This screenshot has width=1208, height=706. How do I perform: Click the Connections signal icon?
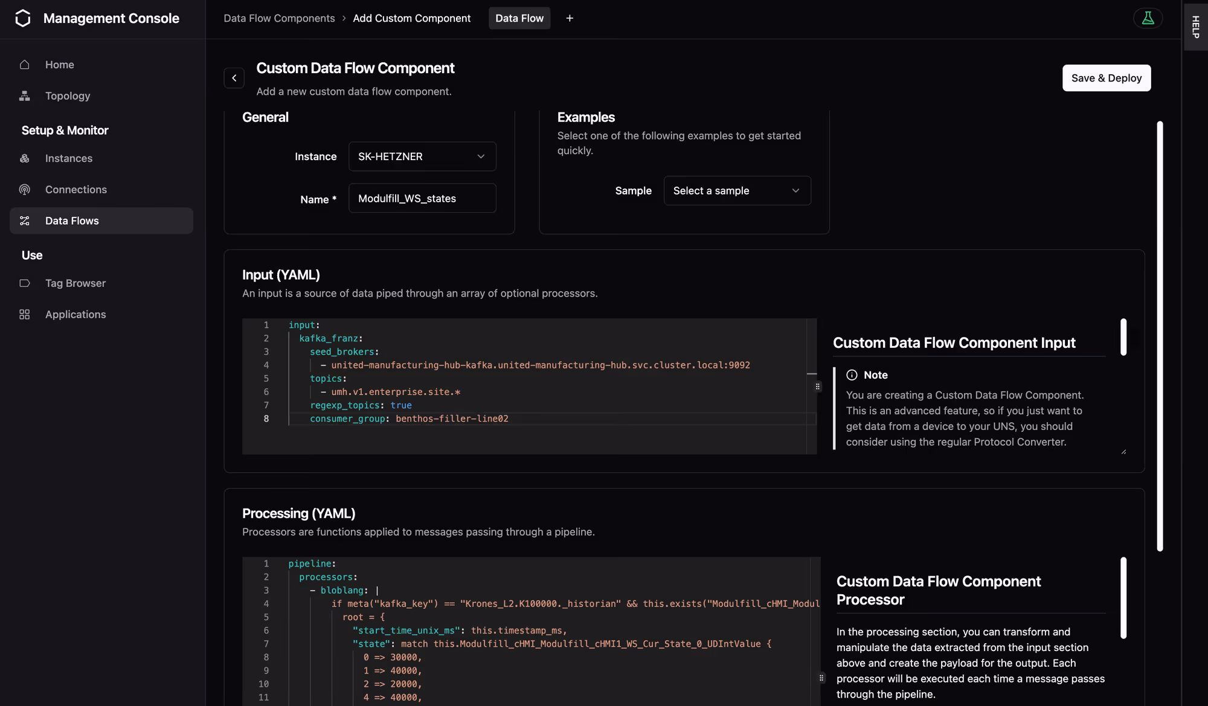[25, 190]
